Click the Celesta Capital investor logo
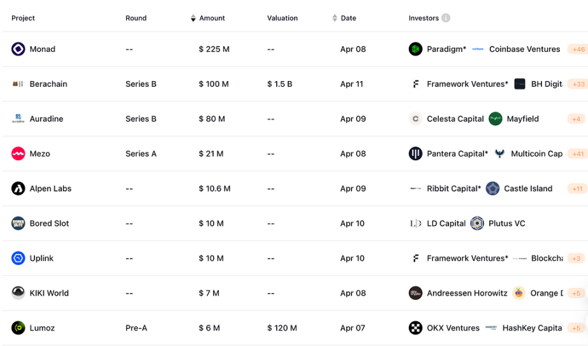 (x=416, y=119)
